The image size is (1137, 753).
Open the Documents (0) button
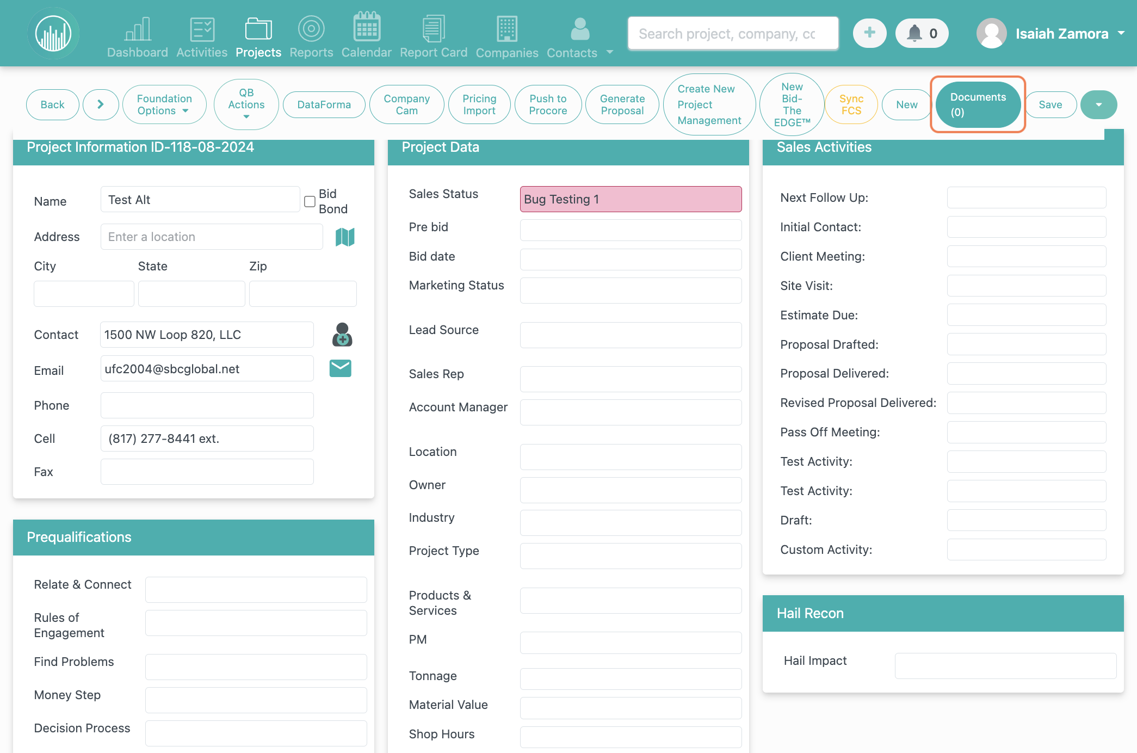point(978,104)
